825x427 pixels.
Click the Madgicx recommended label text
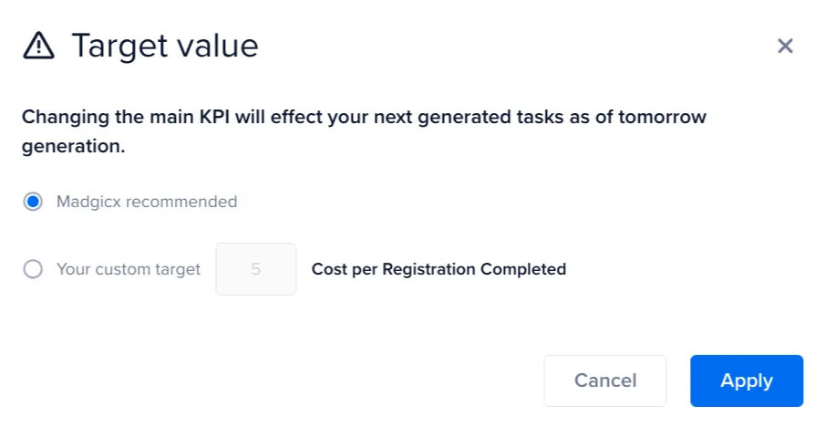pyautogui.click(x=147, y=202)
